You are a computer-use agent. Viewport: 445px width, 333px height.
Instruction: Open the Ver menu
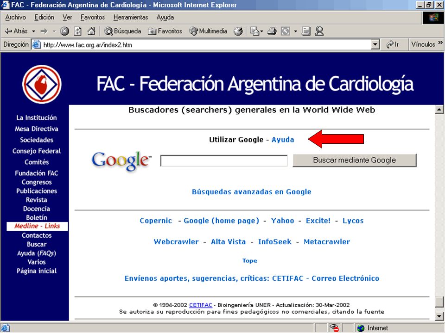pos(67,17)
